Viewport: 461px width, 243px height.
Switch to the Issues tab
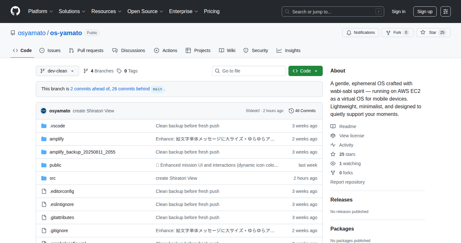[50, 50]
